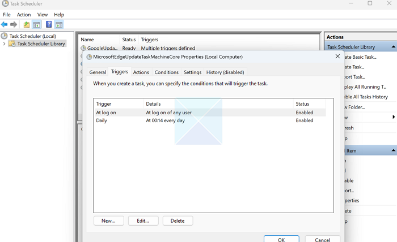Click New Folder... in Actions pane
Image resolution: width=397 pixels, height=242 pixels.
[x=354, y=107]
